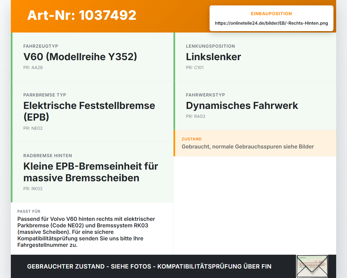The width and height of the screenshot is (347, 278).
Task: Select the V60 (Modellreihe Y352) value
Action: 80,57
